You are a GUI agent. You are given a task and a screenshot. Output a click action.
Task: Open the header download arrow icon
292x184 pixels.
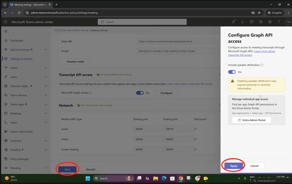click(242, 22)
